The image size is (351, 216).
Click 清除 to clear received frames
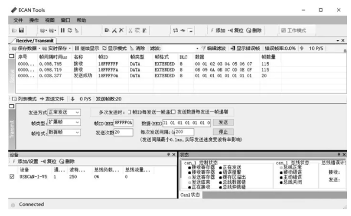point(137,48)
